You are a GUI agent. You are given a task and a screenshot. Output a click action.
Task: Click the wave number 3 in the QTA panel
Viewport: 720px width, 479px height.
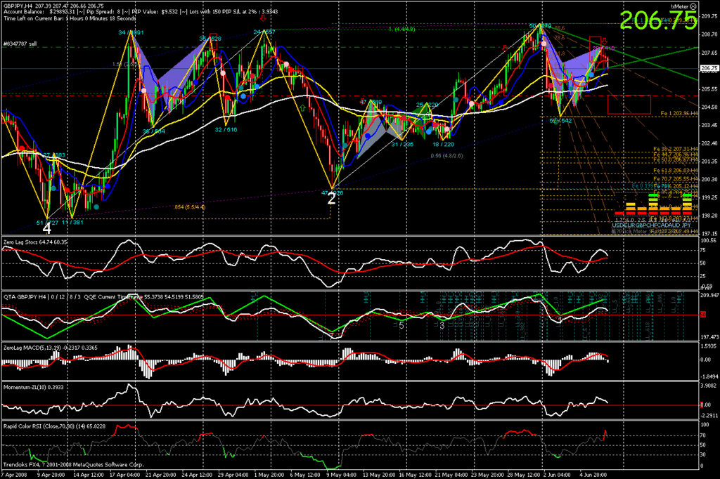442,325
